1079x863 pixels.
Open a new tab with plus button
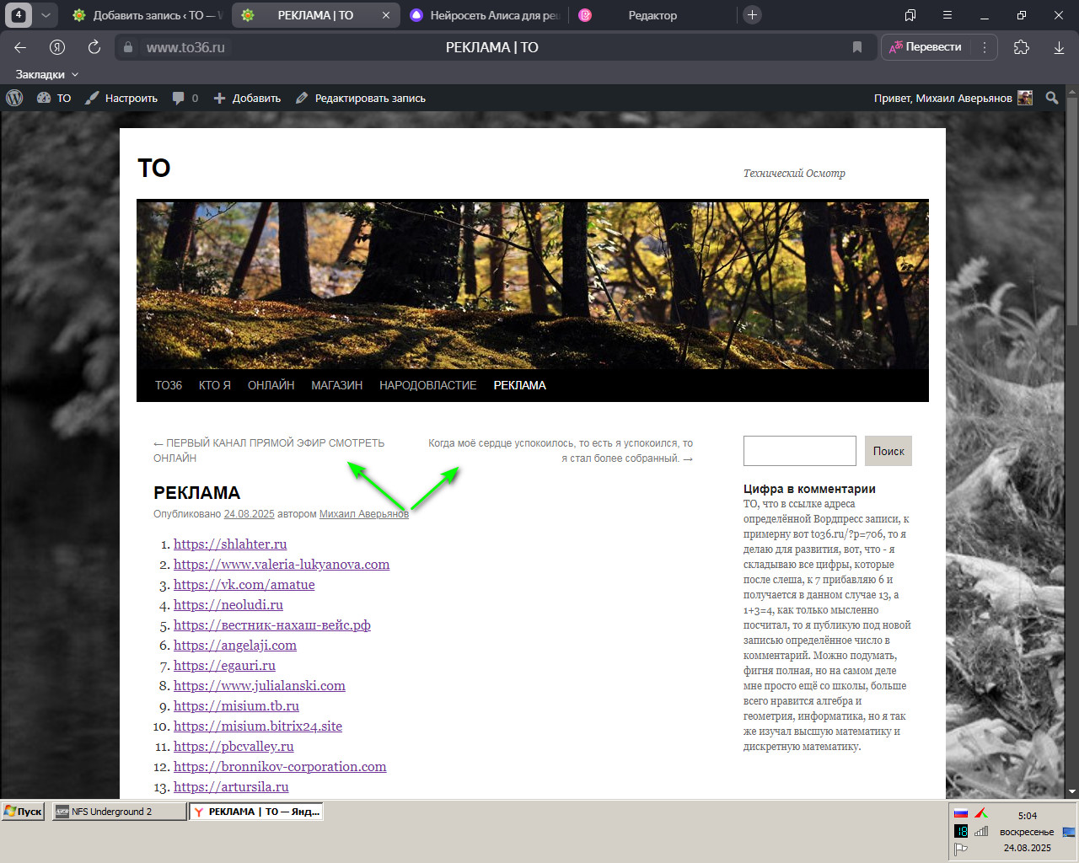pyautogui.click(x=753, y=15)
